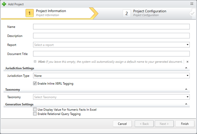
Task: Go to step 2 Project Configuration
Action: point(145,13)
